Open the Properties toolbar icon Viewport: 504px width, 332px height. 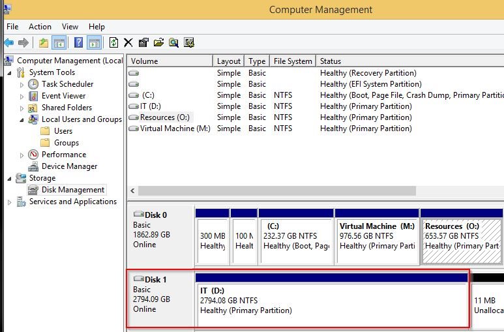[x=143, y=42]
